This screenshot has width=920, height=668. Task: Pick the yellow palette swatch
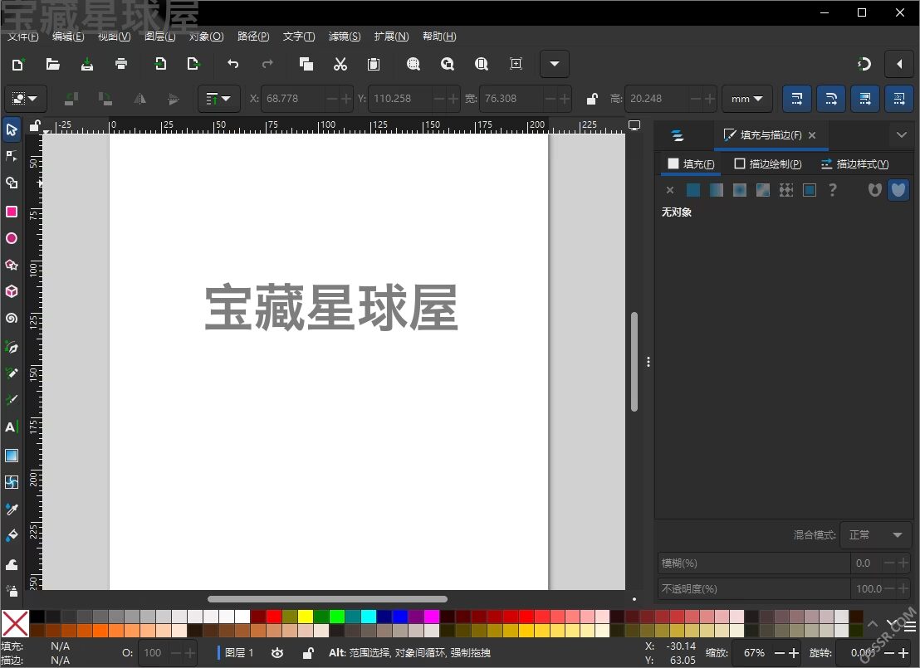click(x=306, y=617)
